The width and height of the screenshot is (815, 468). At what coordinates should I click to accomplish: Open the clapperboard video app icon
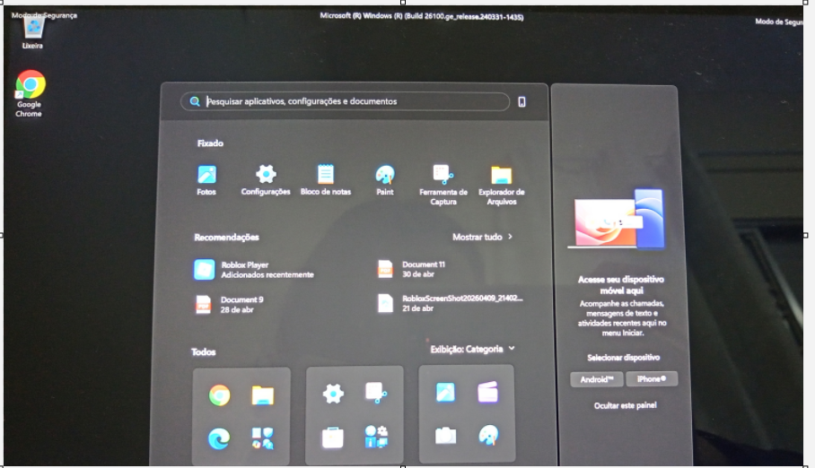[x=488, y=392]
